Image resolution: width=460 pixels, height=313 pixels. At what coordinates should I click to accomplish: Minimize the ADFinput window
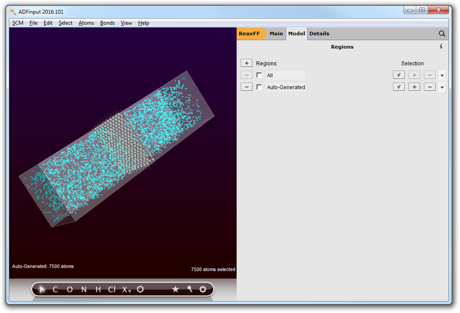(x=410, y=10)
